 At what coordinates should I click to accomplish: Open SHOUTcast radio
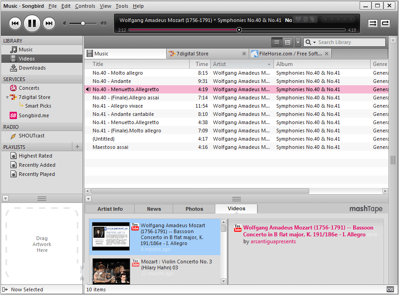pos(42,136)
